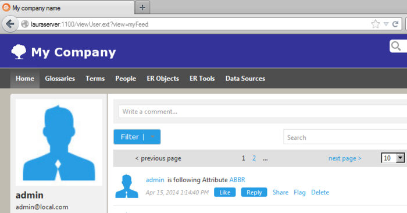Go to page 2 of the feed
Image resolution: width=407 pixels, height=213 pixels.
(254, 158)
